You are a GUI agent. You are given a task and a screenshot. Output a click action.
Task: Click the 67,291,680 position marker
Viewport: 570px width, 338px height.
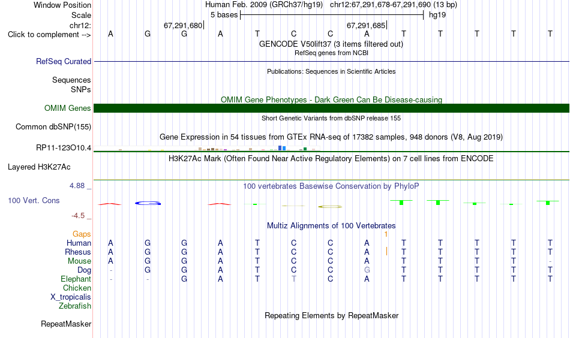(x=183, y=25)
